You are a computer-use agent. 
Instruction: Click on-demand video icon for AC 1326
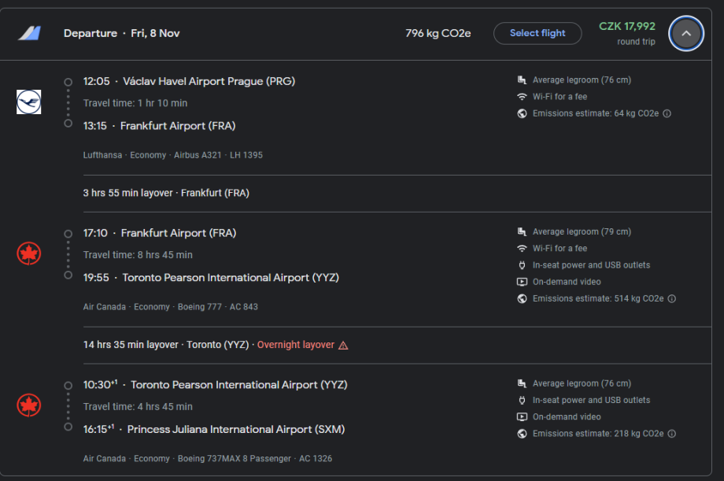coord(522,416)
